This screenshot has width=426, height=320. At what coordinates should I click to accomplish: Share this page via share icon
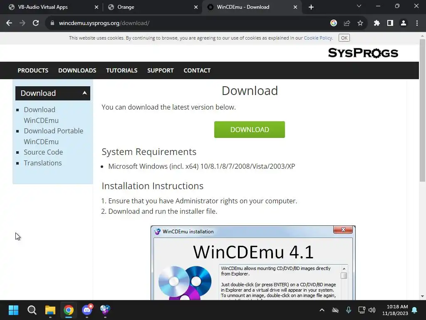click(x=347, y=23)
